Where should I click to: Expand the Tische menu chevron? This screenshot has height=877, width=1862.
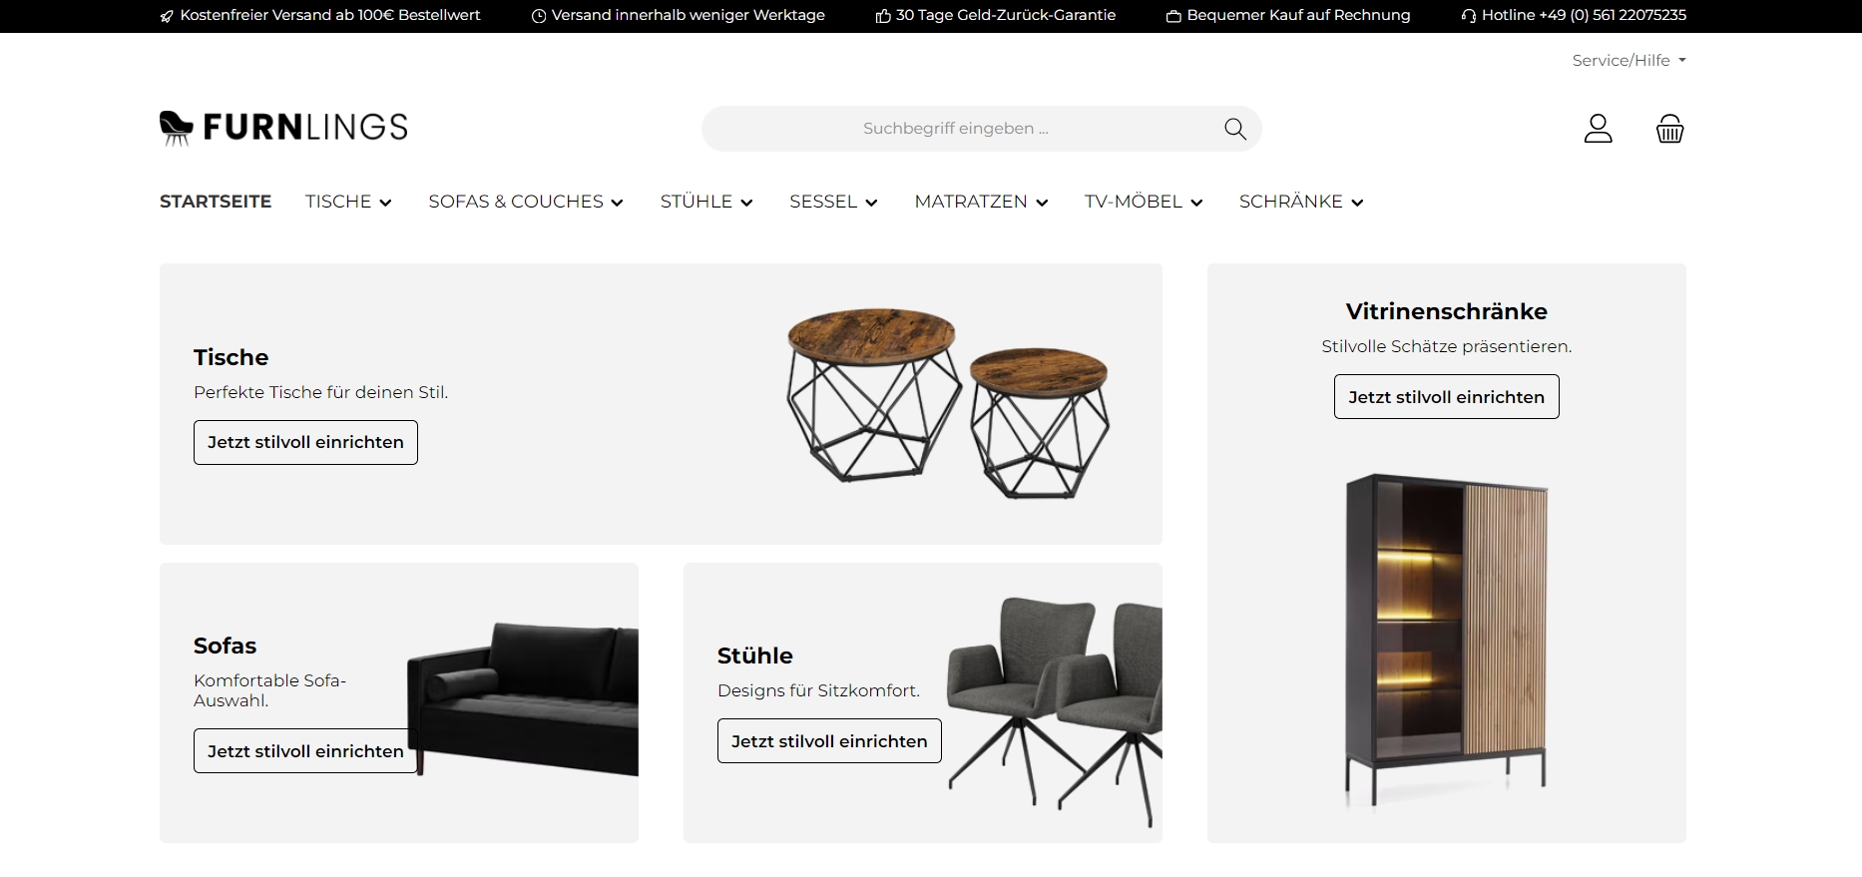pos(385,203)
